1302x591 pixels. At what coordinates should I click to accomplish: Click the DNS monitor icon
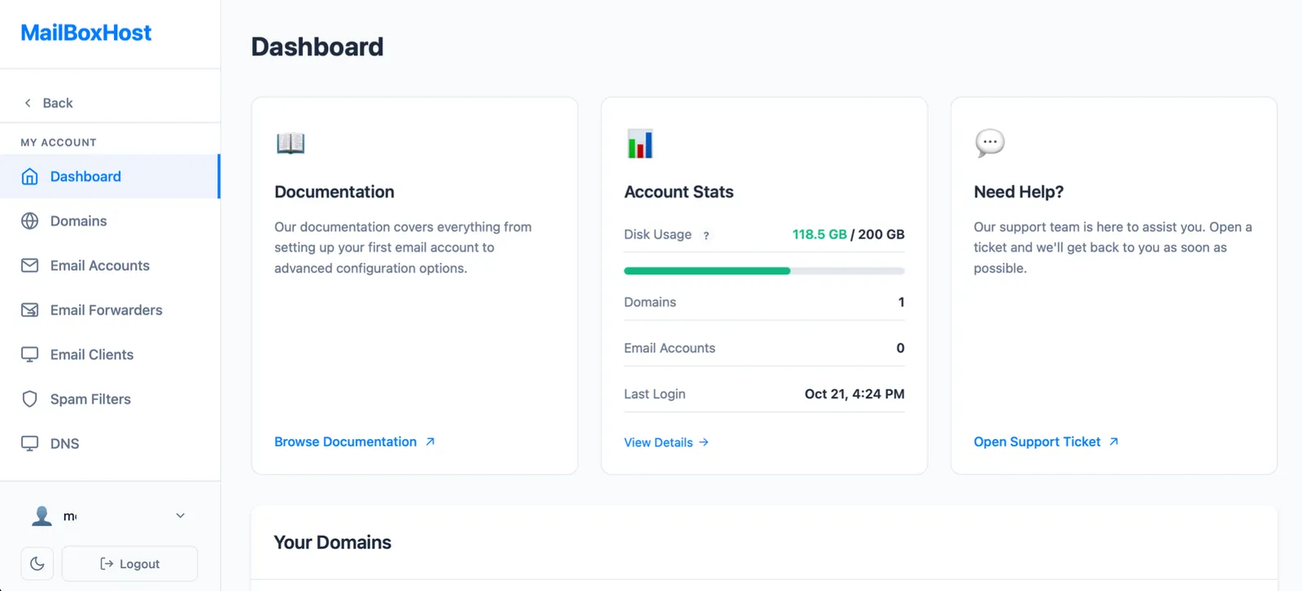point(29,444)
